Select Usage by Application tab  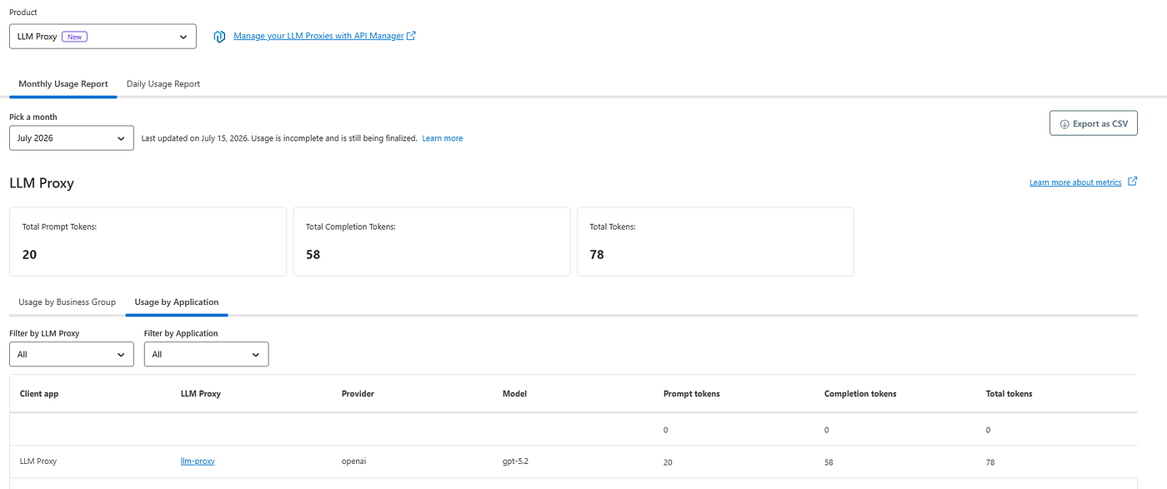177,302
